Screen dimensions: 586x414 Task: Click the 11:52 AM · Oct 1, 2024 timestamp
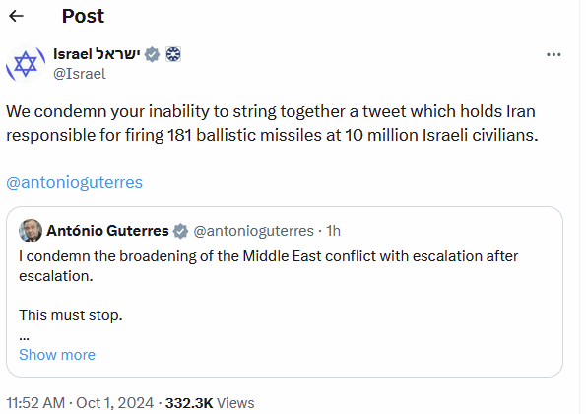pos(80,403)
